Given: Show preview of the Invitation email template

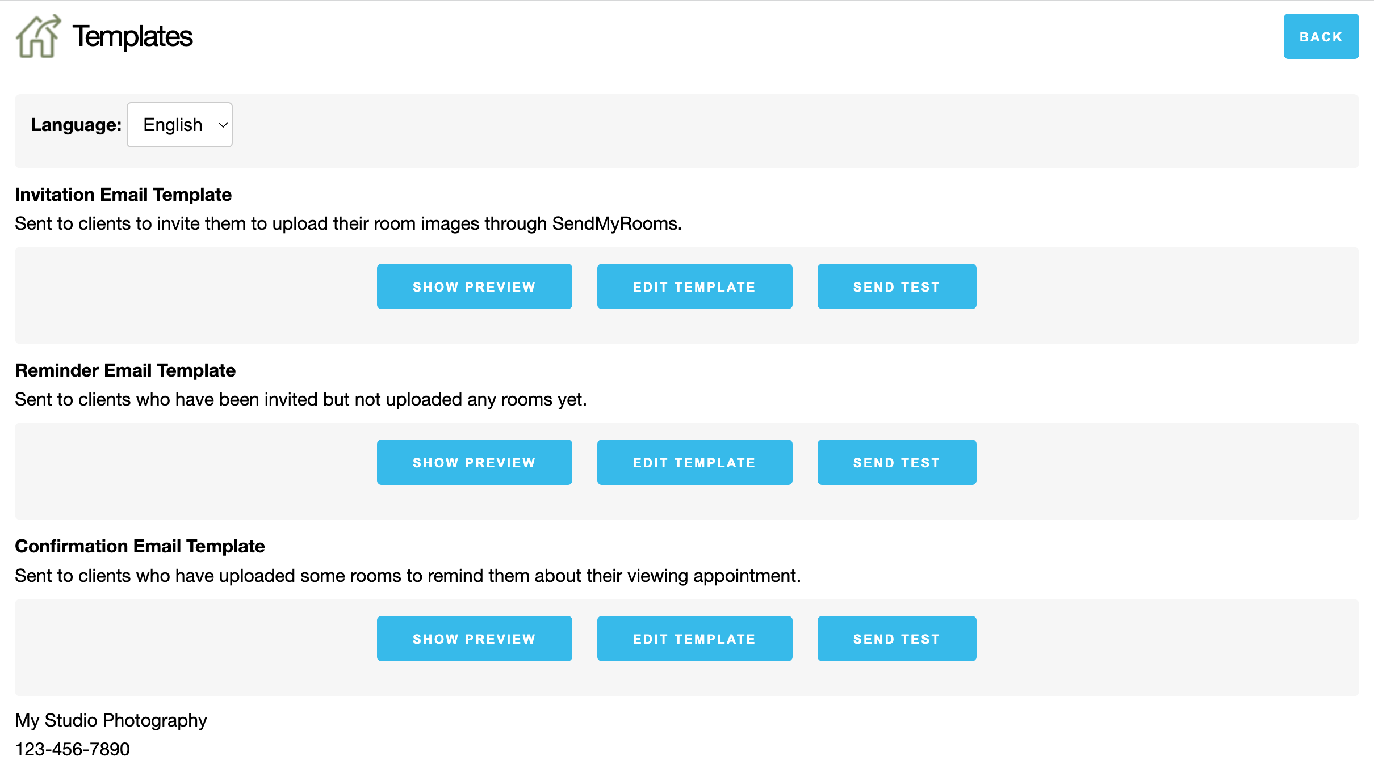Looking at the screenshot, I should pos(474,286).
